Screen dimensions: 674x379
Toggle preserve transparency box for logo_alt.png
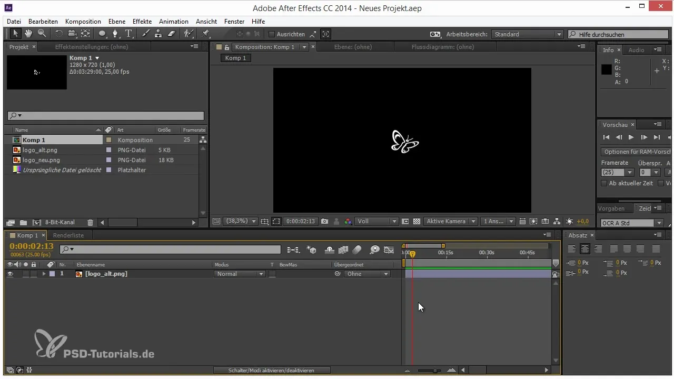[272, 274]
